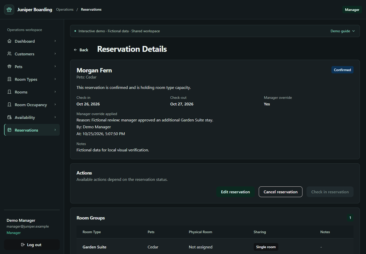366x254 pixels.
Task: Expand the Room Types chevron
Action: pos(55,79)
